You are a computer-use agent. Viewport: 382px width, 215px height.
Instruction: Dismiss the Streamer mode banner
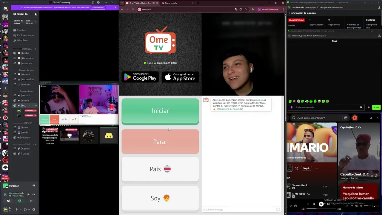tap(115, 7)
